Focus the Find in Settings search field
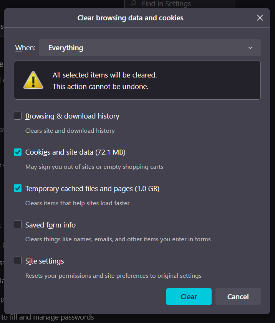 tap(184, 4)
